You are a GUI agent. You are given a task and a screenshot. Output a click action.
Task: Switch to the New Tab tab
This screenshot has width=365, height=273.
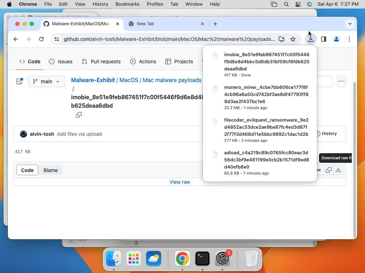(166, 24)
